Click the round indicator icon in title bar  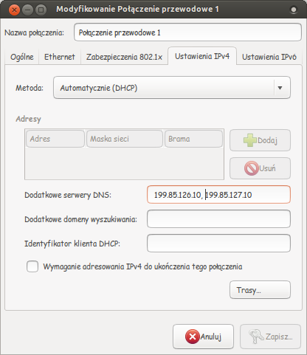tap(294, 10)
